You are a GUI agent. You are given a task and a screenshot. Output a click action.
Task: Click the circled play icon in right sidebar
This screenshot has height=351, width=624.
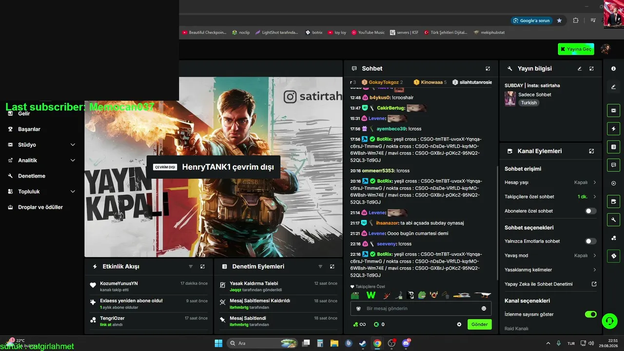coord(614,183)
